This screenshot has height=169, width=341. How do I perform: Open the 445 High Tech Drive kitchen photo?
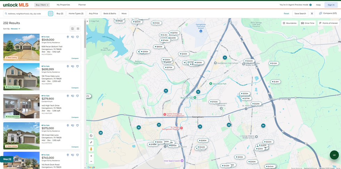(x=21, y=106)
